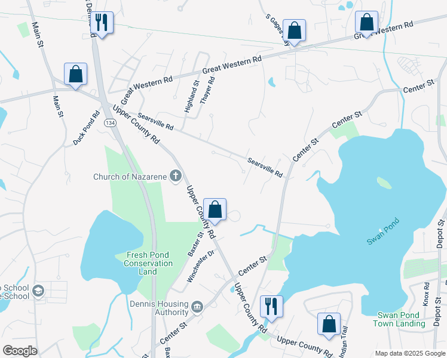Click the Searsville Rd label near Center St

tap(265, 168)
